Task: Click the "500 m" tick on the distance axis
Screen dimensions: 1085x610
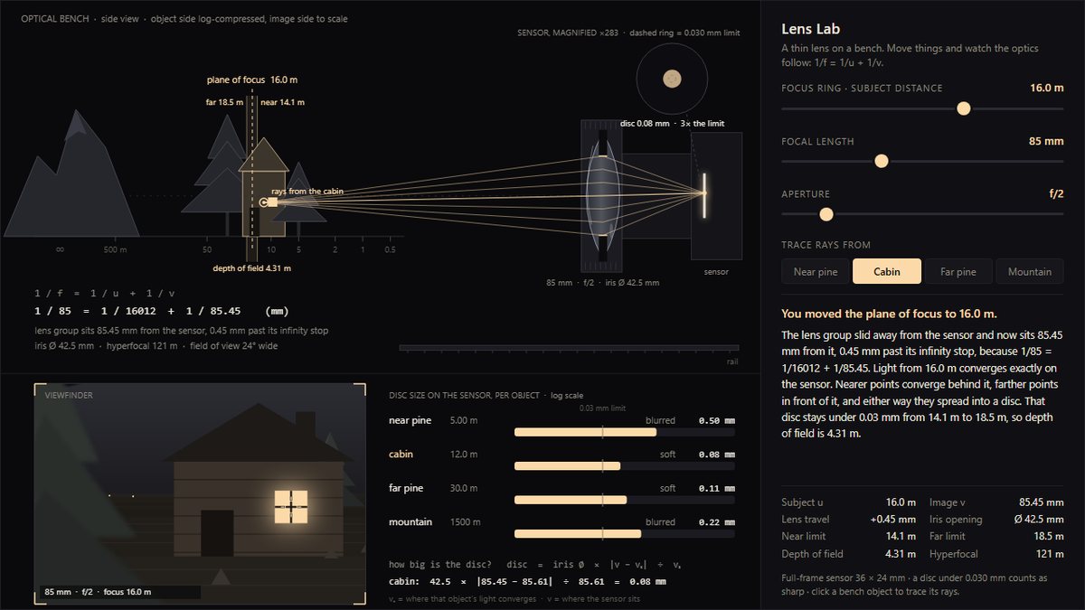Action: (115, 249)
